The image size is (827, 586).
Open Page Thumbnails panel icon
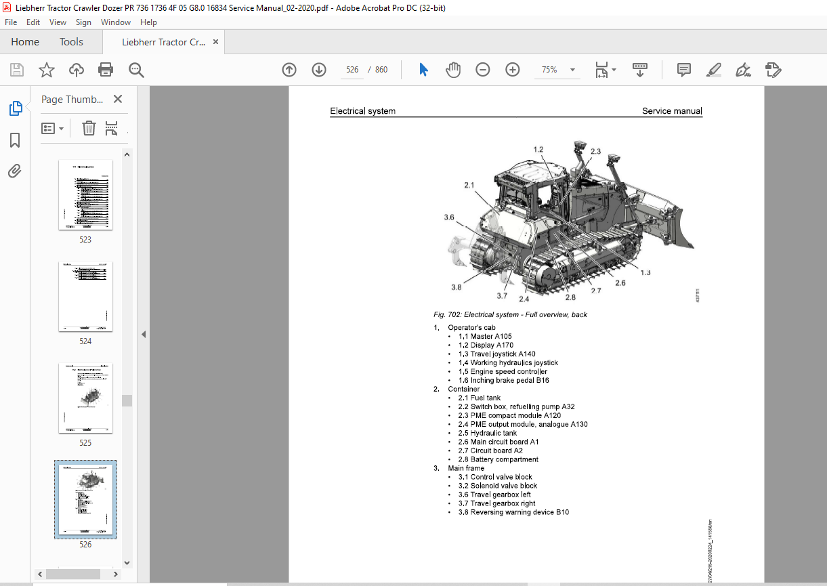pos(15,108)
